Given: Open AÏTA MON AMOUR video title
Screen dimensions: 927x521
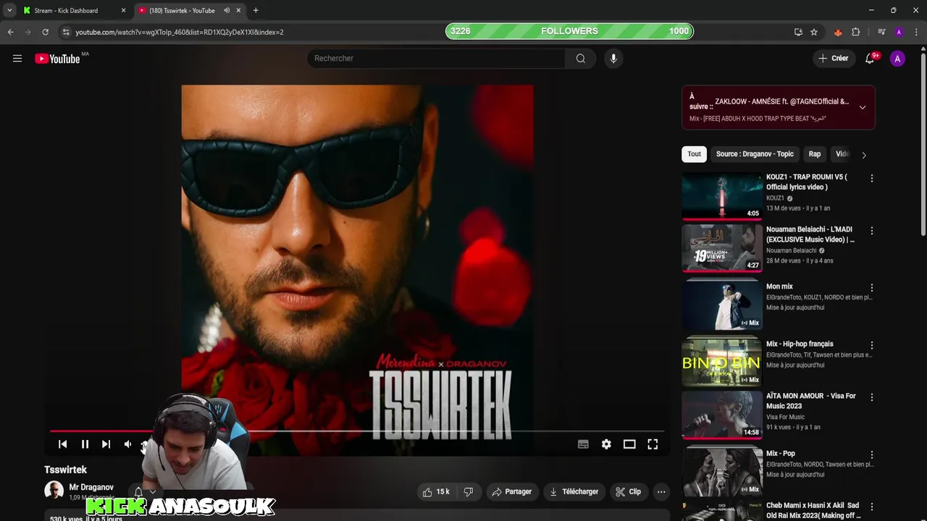Looking at the screenshot, I should 811,401.
